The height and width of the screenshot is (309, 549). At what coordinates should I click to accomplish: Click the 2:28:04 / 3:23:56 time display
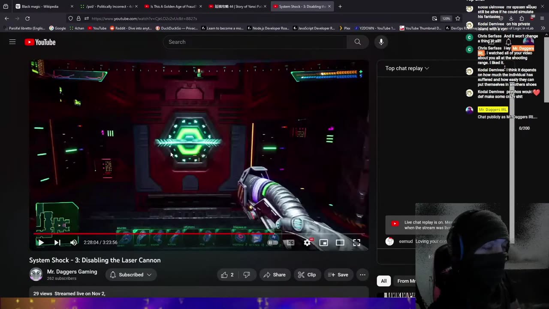click(100, 242)
